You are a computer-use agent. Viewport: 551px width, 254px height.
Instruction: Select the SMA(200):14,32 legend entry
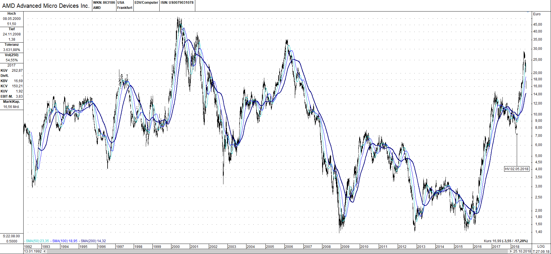[93, 241]
